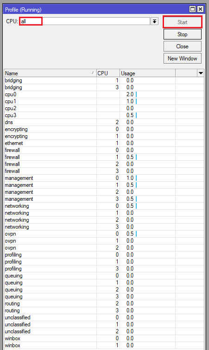This screenshot has height=350, width=209.
Task: Select the cpu2 row
Action: click(x=104, y=108)
